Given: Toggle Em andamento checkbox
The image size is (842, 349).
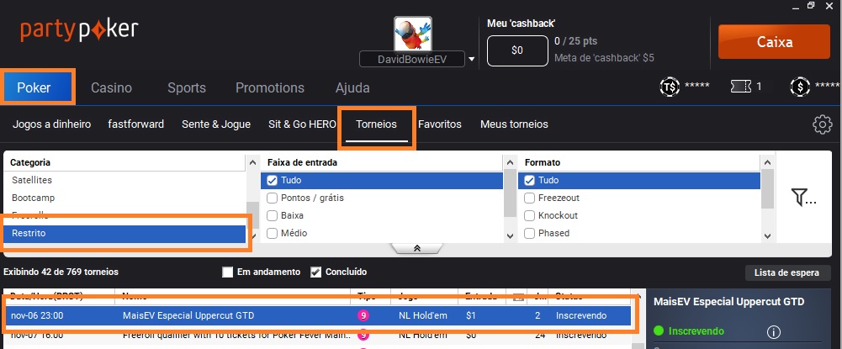Looking at the screenshot, I should pyautogui.click(x=228, y=272).
